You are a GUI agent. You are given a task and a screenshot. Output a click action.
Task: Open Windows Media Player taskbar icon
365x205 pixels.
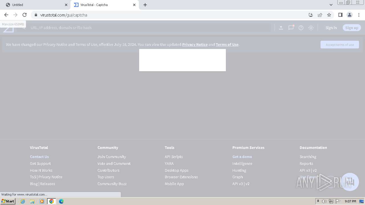pos(42,201)
